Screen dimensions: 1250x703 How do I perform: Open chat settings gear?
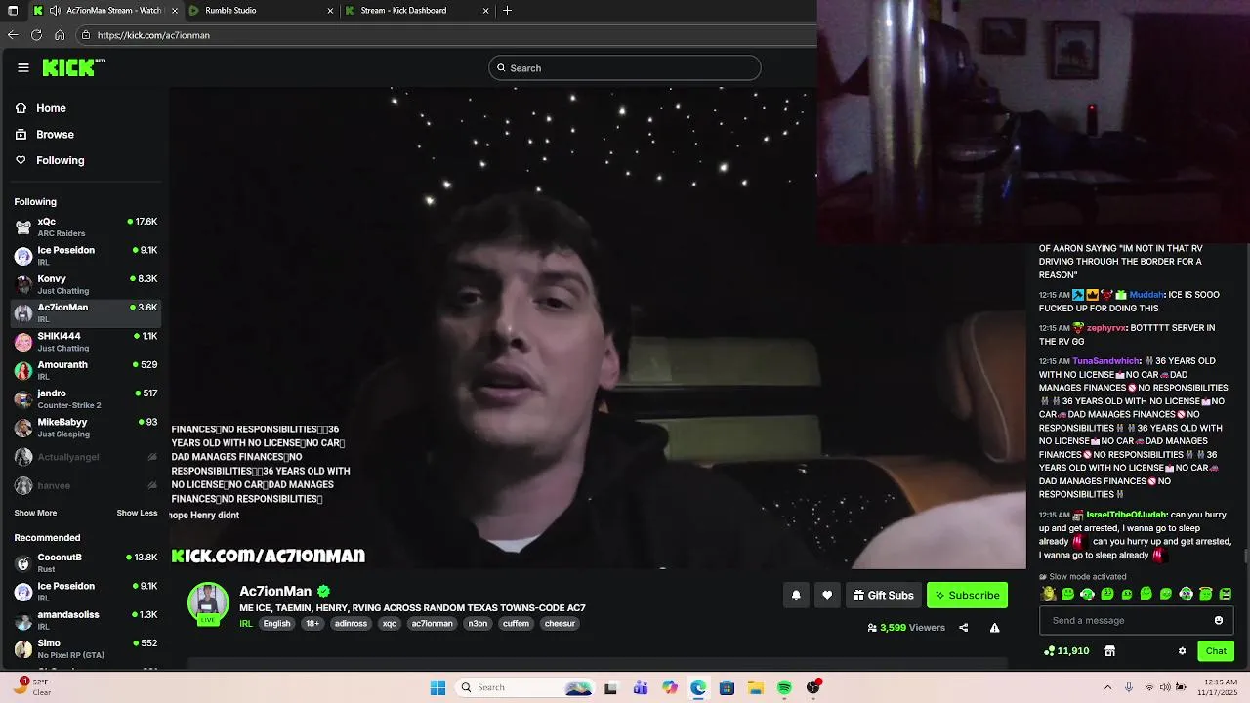1182,650
